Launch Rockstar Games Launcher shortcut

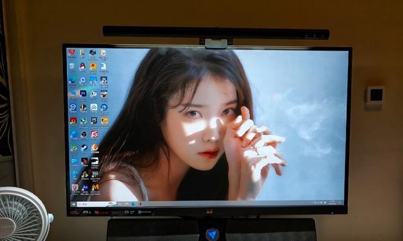click(93, 66)
